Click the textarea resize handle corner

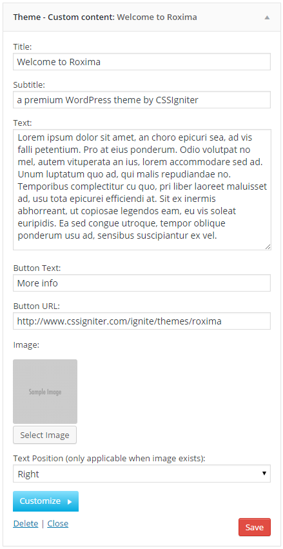[x=268, y=246]
